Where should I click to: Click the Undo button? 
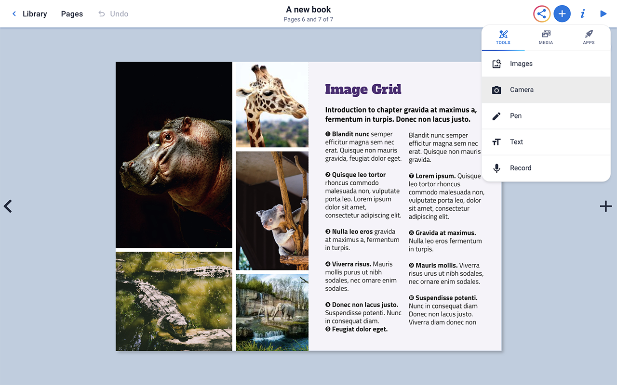click(x=113, y=14)
